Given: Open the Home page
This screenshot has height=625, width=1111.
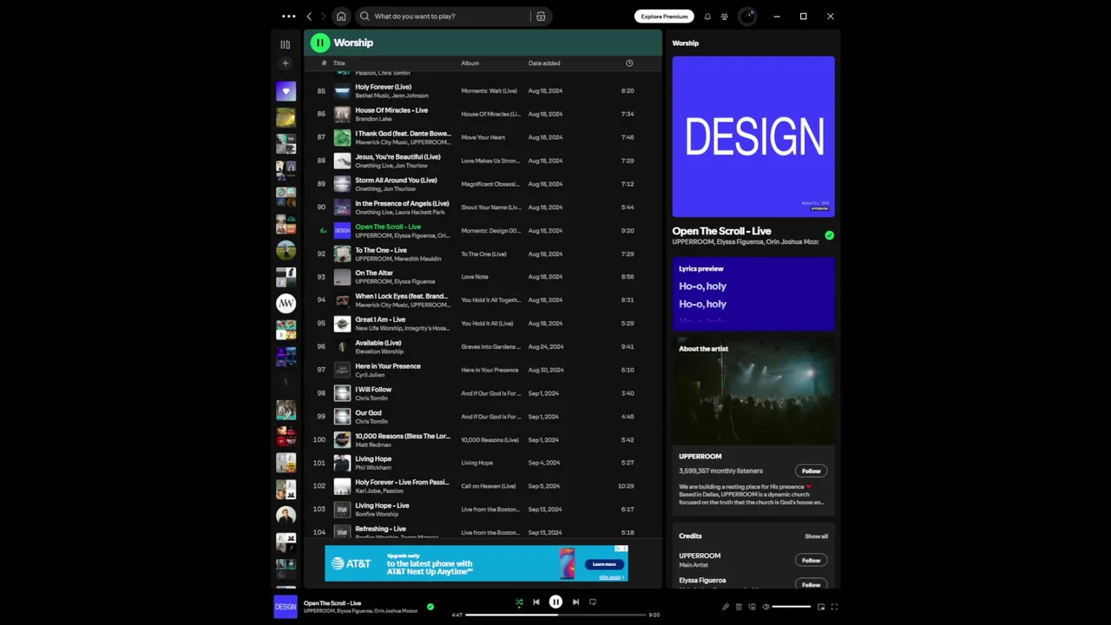Looking at the screenshot, I should point(341,16).
